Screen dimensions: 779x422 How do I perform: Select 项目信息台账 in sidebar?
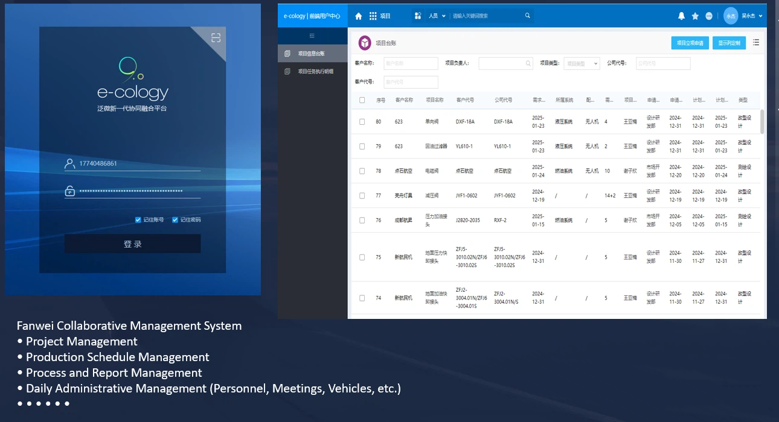click(313, 54)
